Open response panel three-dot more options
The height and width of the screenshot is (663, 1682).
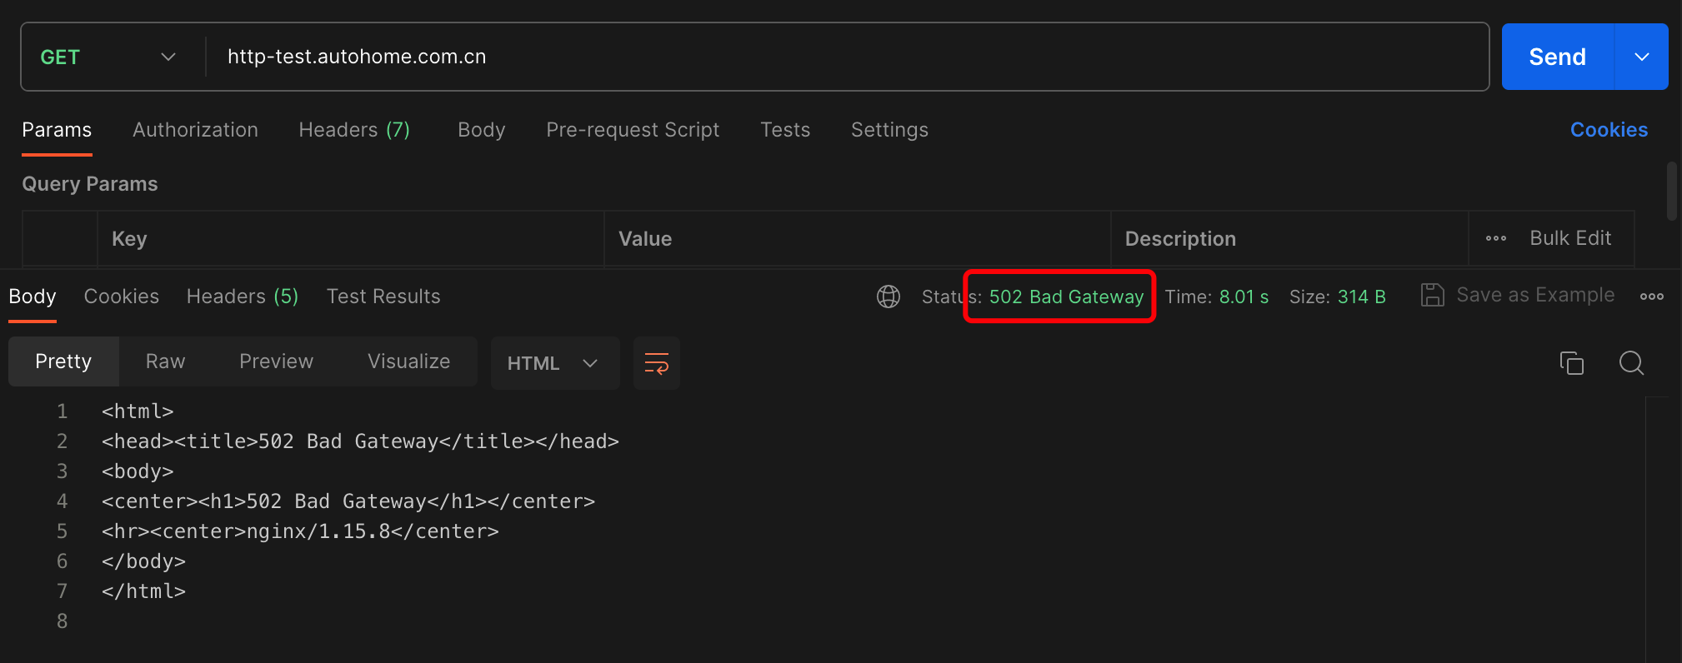pyautogui.click(x=1651, y=297)
